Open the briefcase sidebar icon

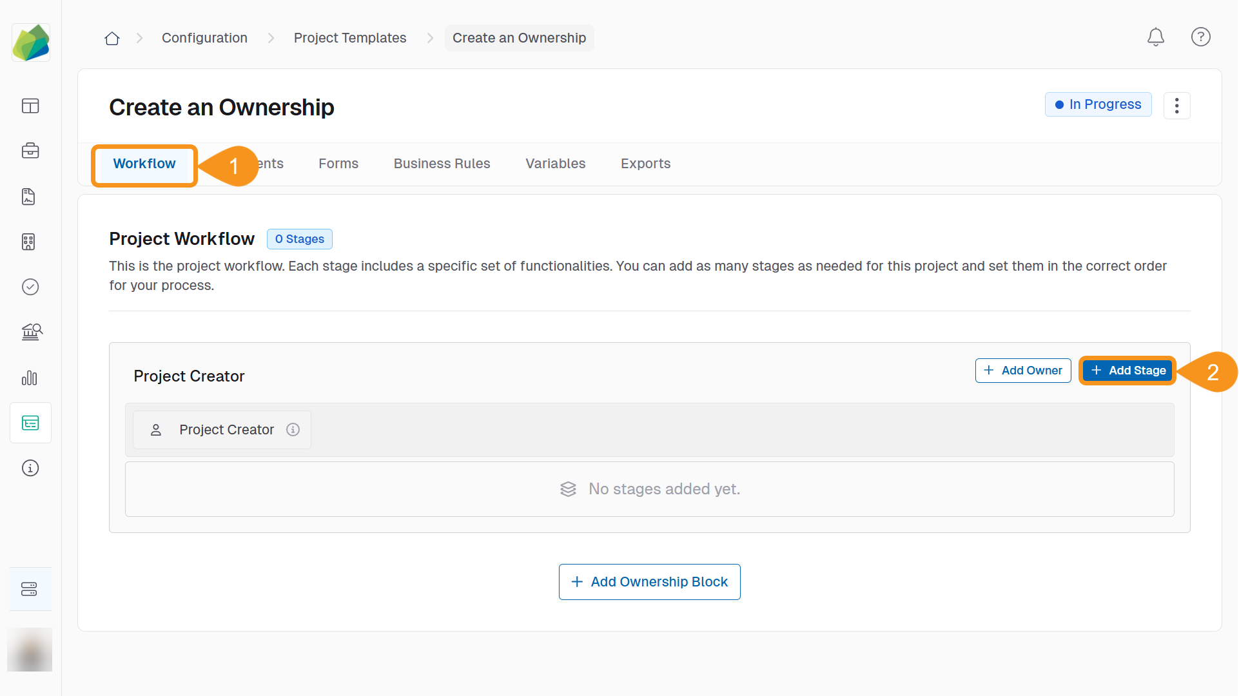tap(30, 151)
